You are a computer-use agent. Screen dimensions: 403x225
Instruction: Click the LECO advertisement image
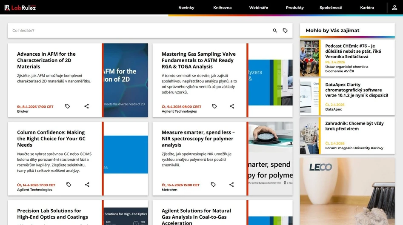point(347,191)
